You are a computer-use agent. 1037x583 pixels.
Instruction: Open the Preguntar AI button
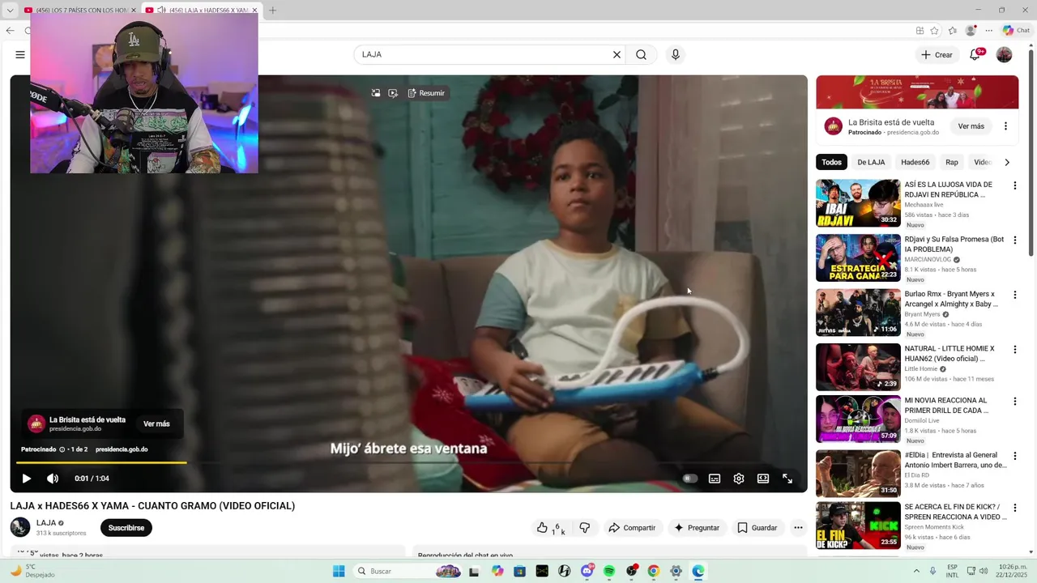click(x=697, y=528)
